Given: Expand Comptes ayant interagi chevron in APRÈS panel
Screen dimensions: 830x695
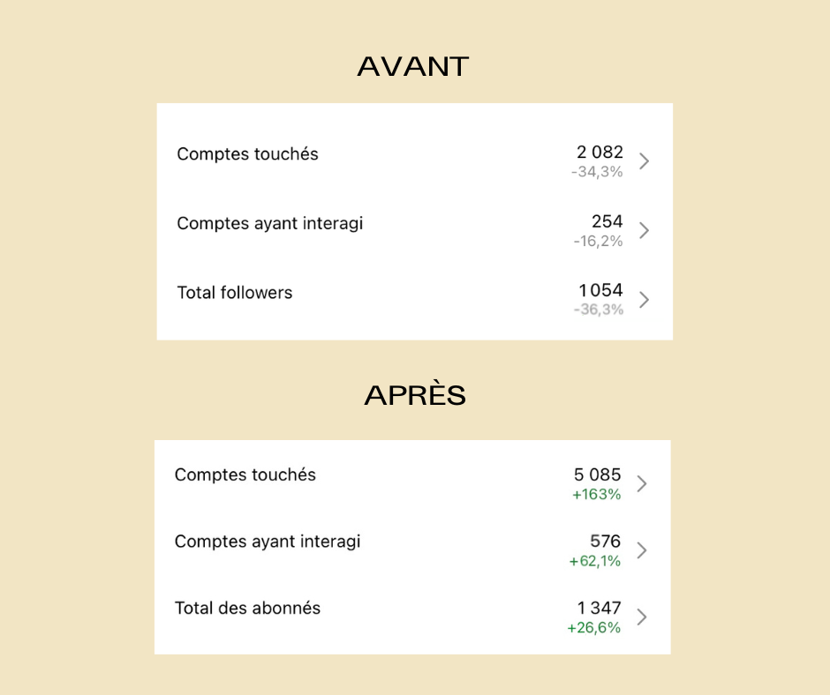Looking at the screenshot, I should 642,550.
